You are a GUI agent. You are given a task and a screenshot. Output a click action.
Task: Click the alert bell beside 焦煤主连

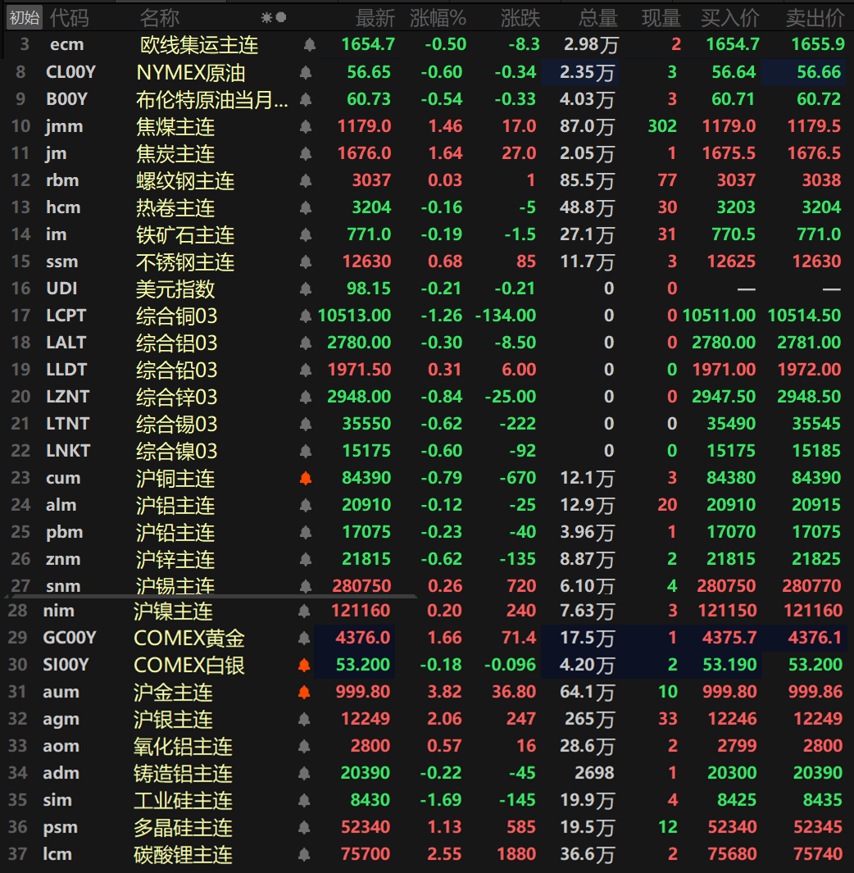click(306, 127)
